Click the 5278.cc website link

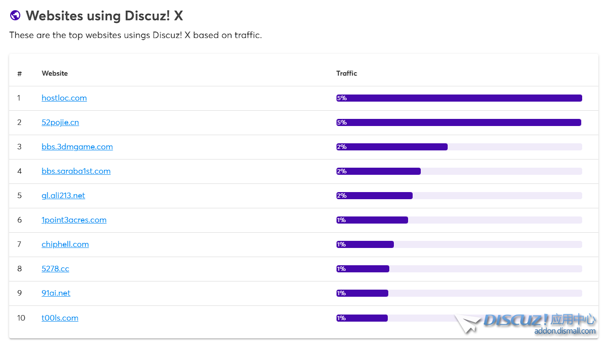tap(55, 269)
